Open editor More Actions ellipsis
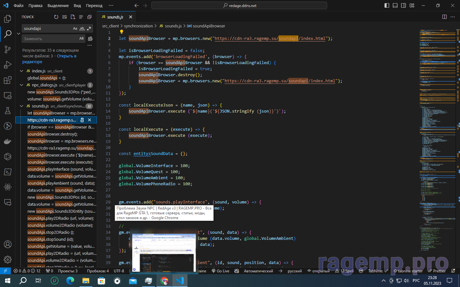The image size is (460, 287). [453, 17]
